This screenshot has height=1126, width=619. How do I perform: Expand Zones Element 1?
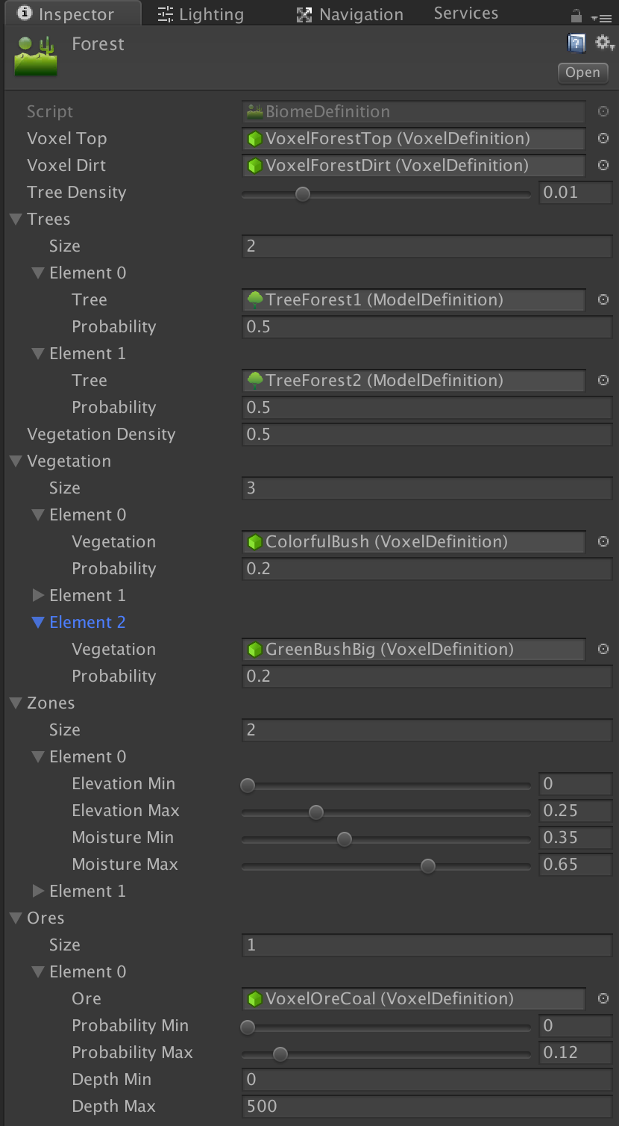(x=39, y=891)
